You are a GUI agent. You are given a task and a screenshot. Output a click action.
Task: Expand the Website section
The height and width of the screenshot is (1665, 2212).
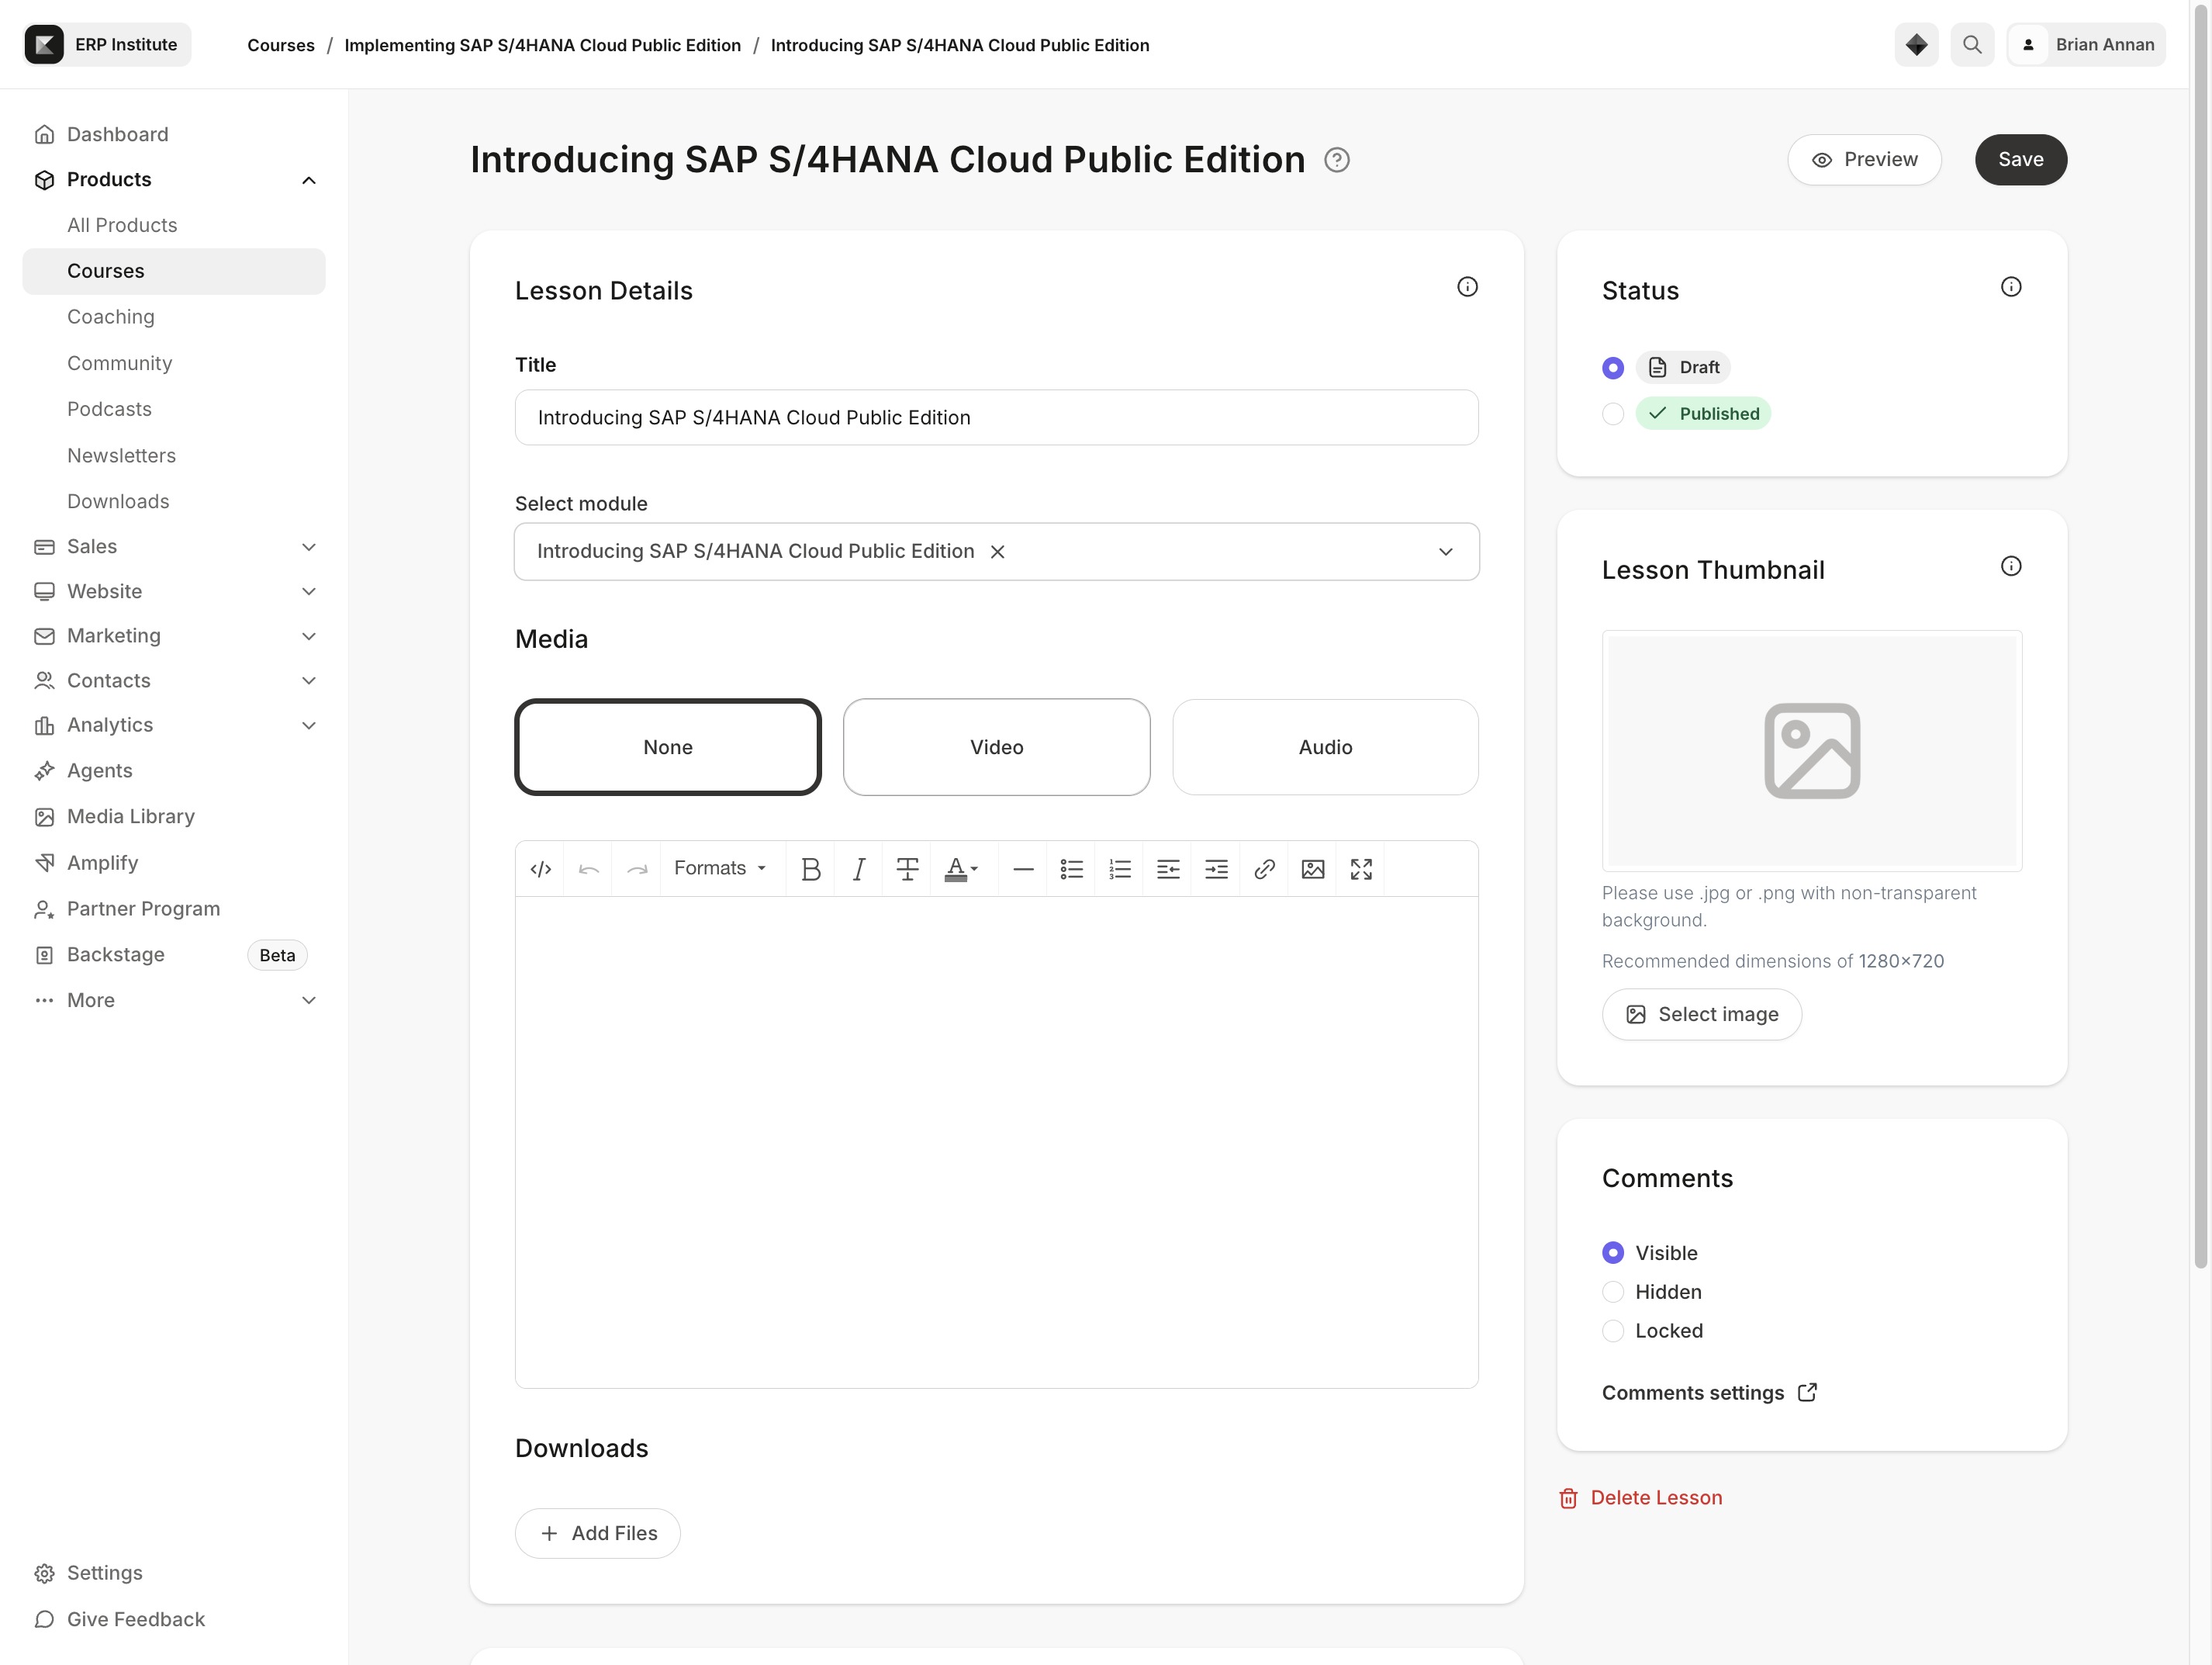coord(309,591)
